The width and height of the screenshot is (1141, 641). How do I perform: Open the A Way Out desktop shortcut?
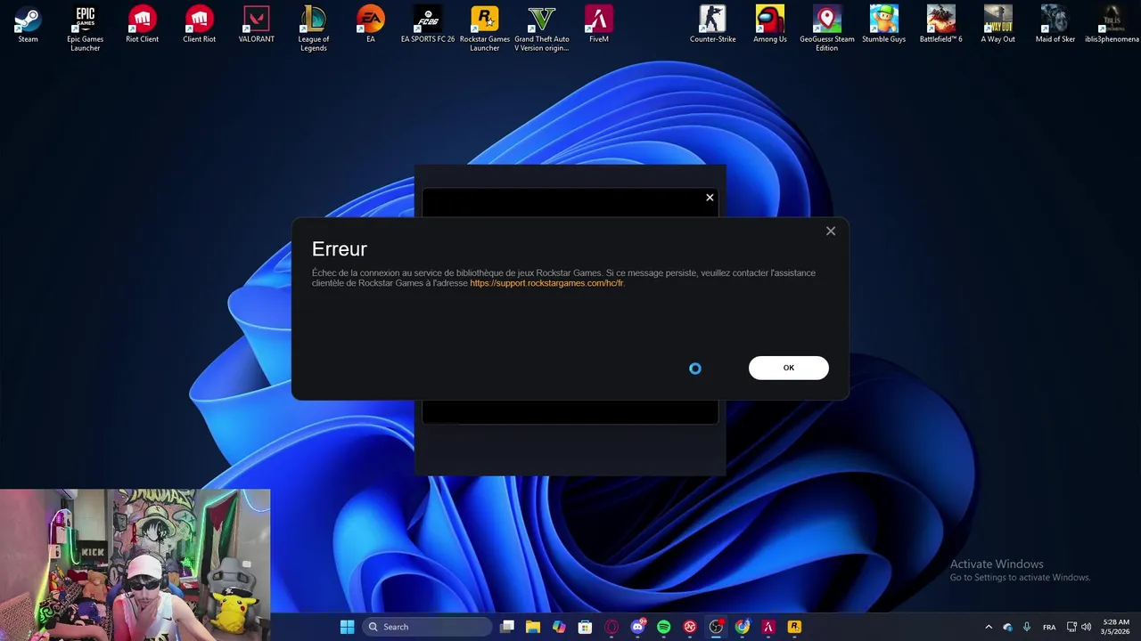(x=997, y=25)
